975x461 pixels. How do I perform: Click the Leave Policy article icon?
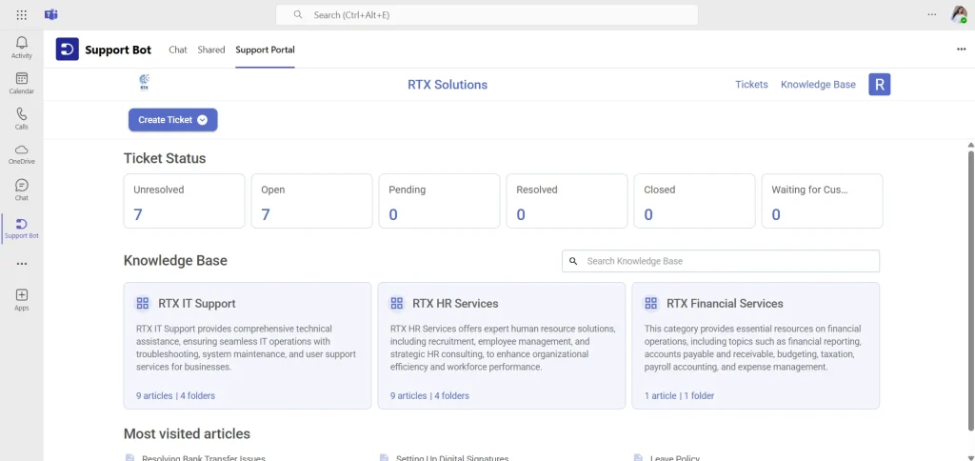coord(638,458)
